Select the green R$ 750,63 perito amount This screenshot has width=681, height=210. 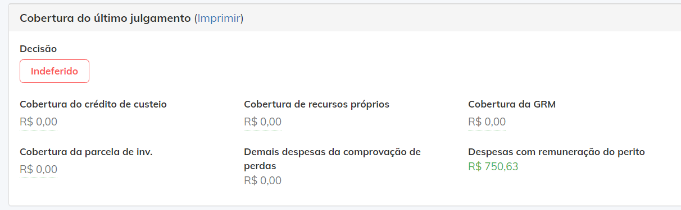coord(493,166)
